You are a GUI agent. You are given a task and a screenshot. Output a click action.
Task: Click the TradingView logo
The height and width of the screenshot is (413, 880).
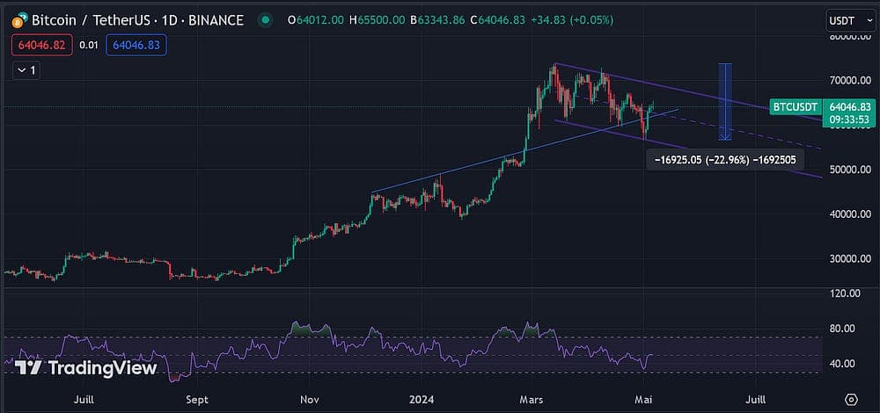(x=85, y=367)
